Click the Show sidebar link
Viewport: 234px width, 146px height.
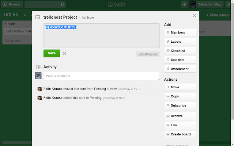point(219,15)
